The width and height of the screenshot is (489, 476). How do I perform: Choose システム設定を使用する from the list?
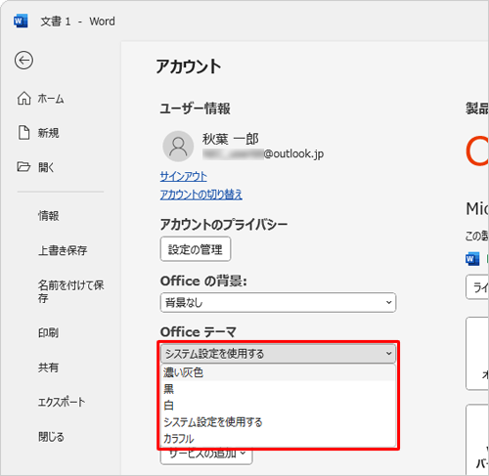[278, 422]
